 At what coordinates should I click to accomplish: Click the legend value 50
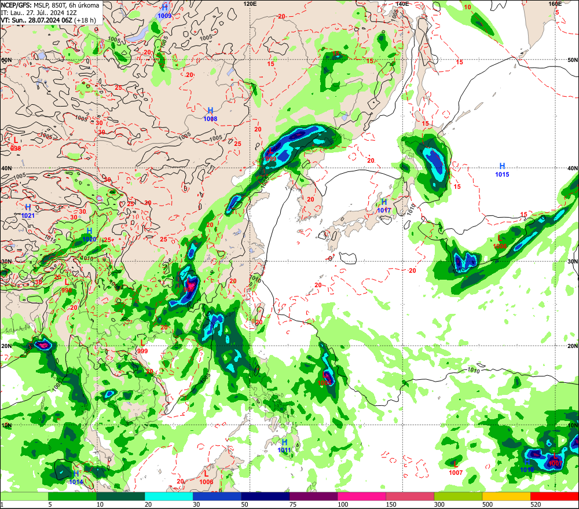244,504
